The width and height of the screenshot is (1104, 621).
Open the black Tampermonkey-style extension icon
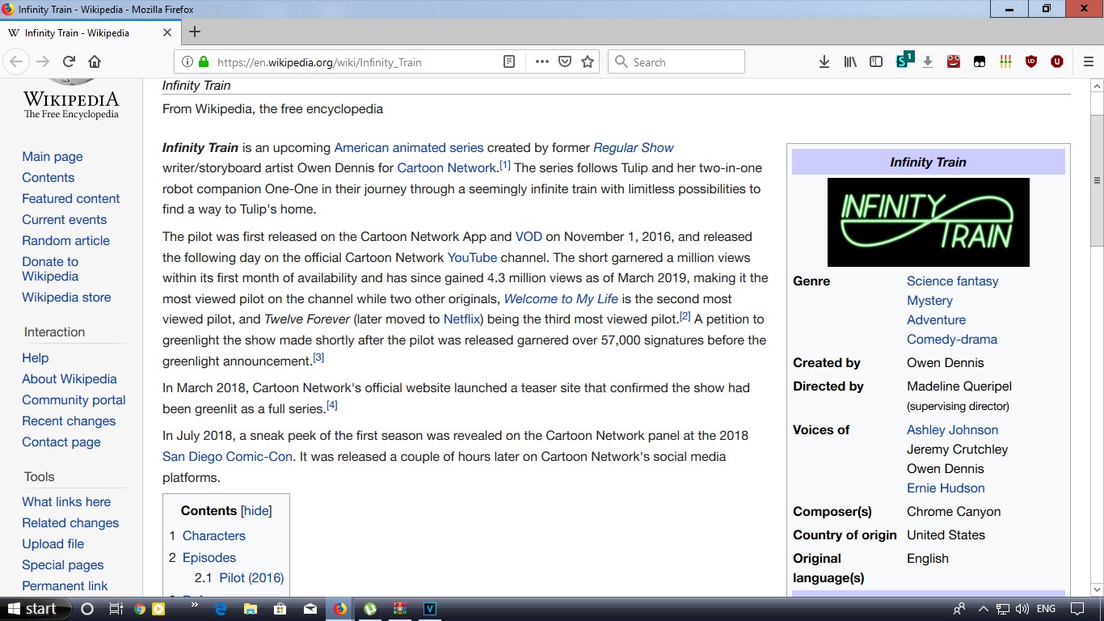[980, 61]
